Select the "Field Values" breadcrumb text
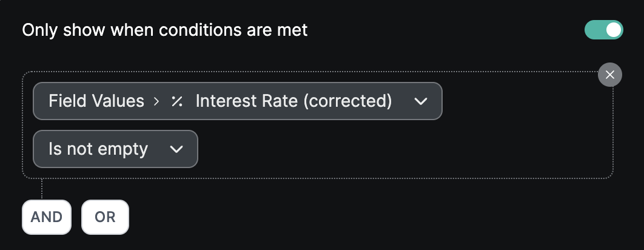This screenshot has height=250, width=644. 96,101
